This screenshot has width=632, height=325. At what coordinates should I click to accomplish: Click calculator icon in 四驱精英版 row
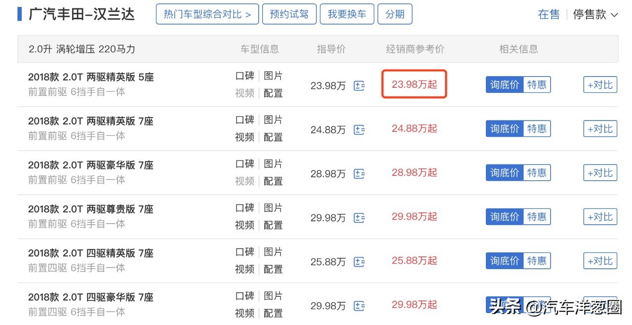[x=359, y=261]
